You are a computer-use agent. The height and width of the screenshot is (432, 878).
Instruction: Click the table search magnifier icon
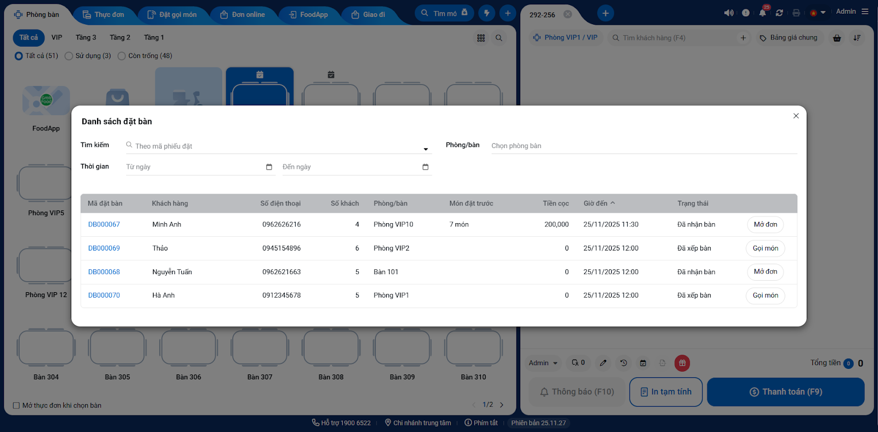pos(499,38)
